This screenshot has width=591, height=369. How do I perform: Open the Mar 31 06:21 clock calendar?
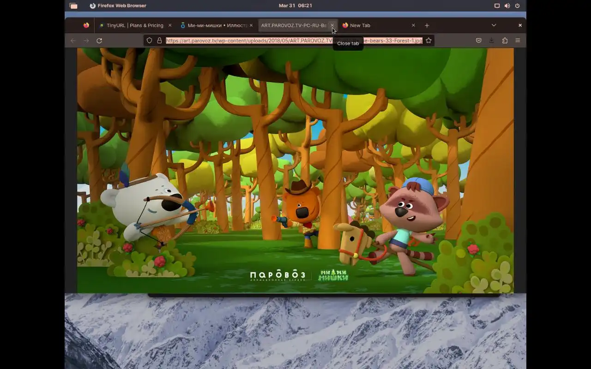point(295,6)
